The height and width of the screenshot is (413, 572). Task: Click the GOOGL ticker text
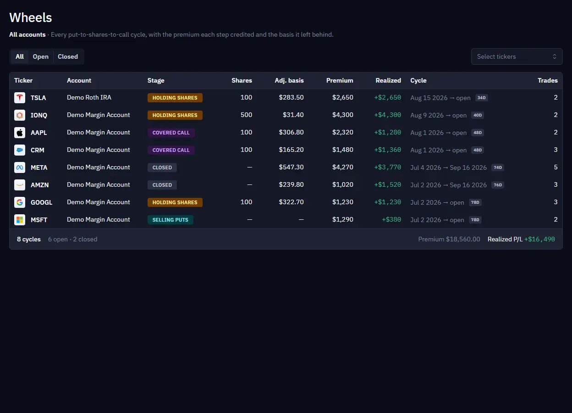(42, 202)
